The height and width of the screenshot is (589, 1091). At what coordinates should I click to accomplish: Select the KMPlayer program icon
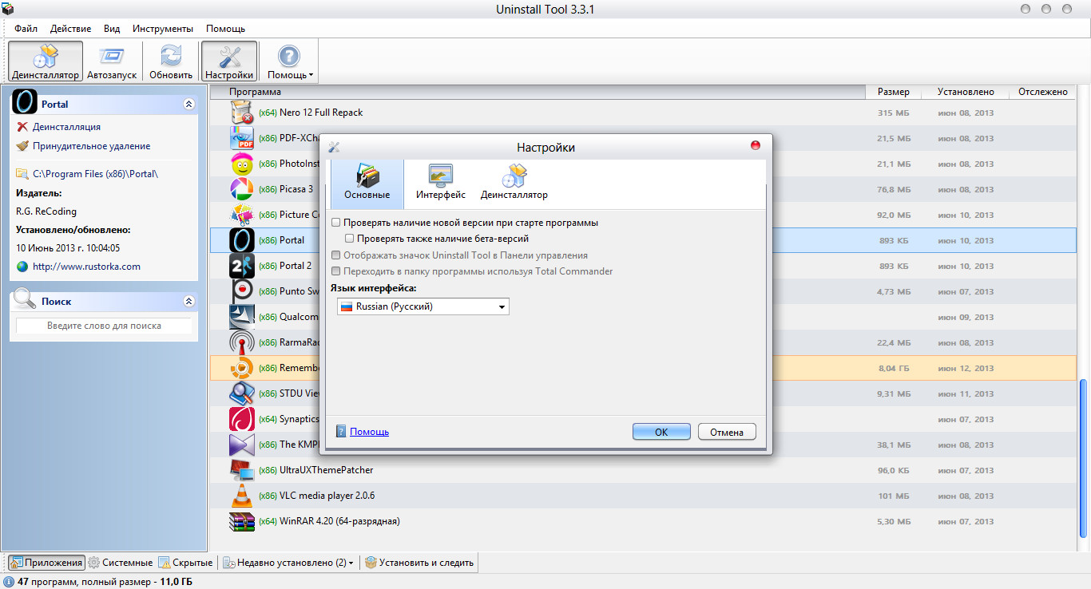pos(242,445)
